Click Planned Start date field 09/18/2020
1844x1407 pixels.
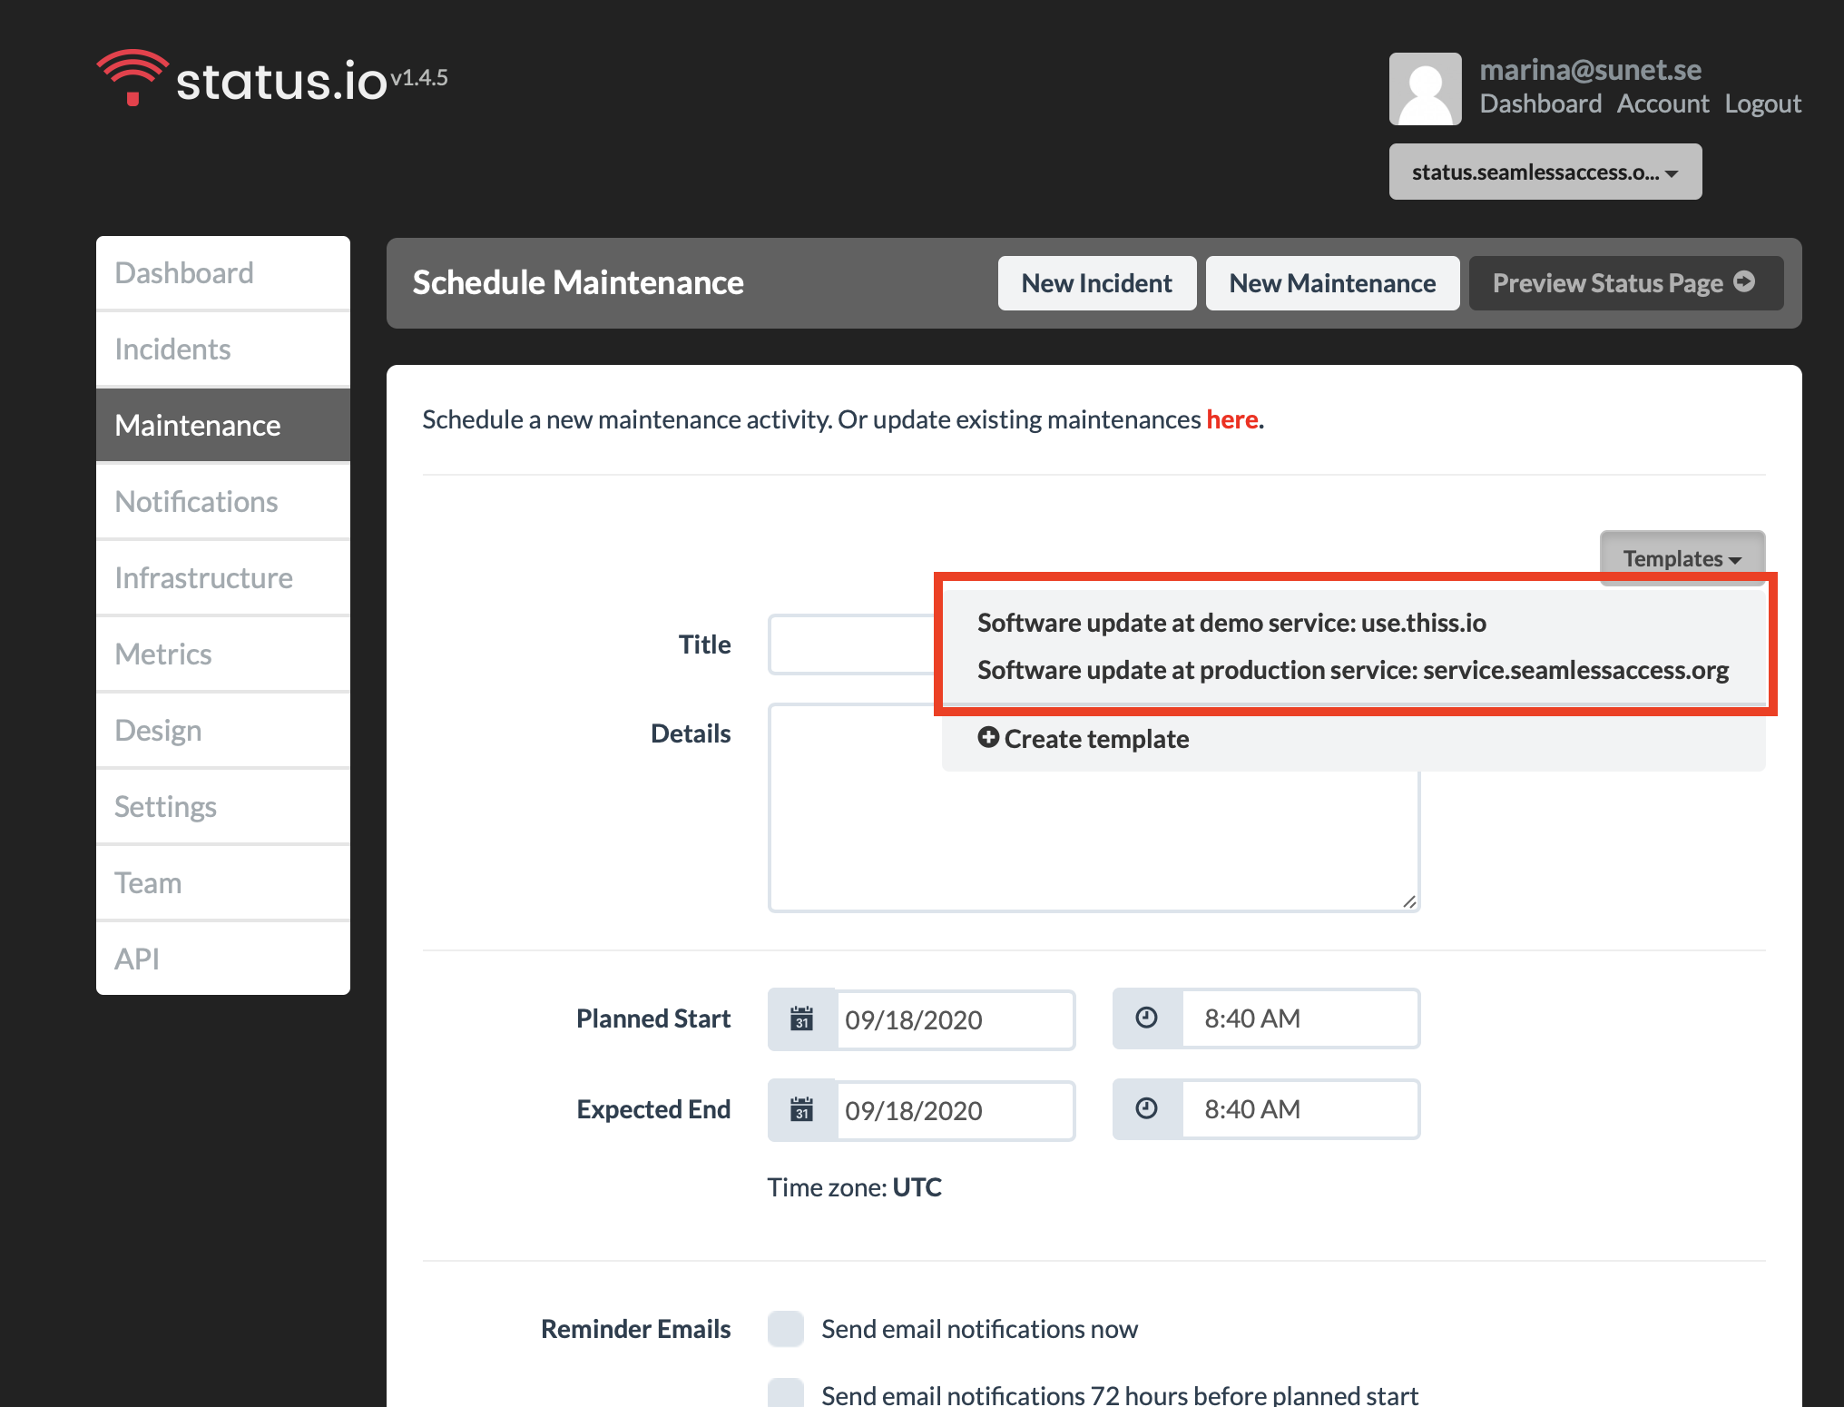click(956, 1019)
